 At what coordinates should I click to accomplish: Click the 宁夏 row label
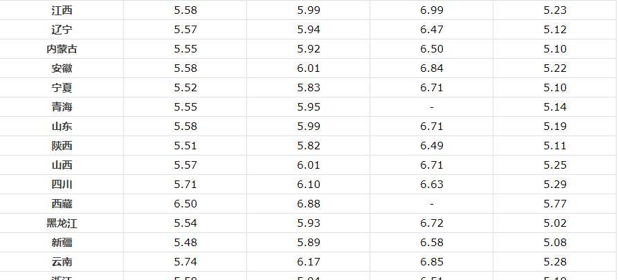[x=62, y=87]
